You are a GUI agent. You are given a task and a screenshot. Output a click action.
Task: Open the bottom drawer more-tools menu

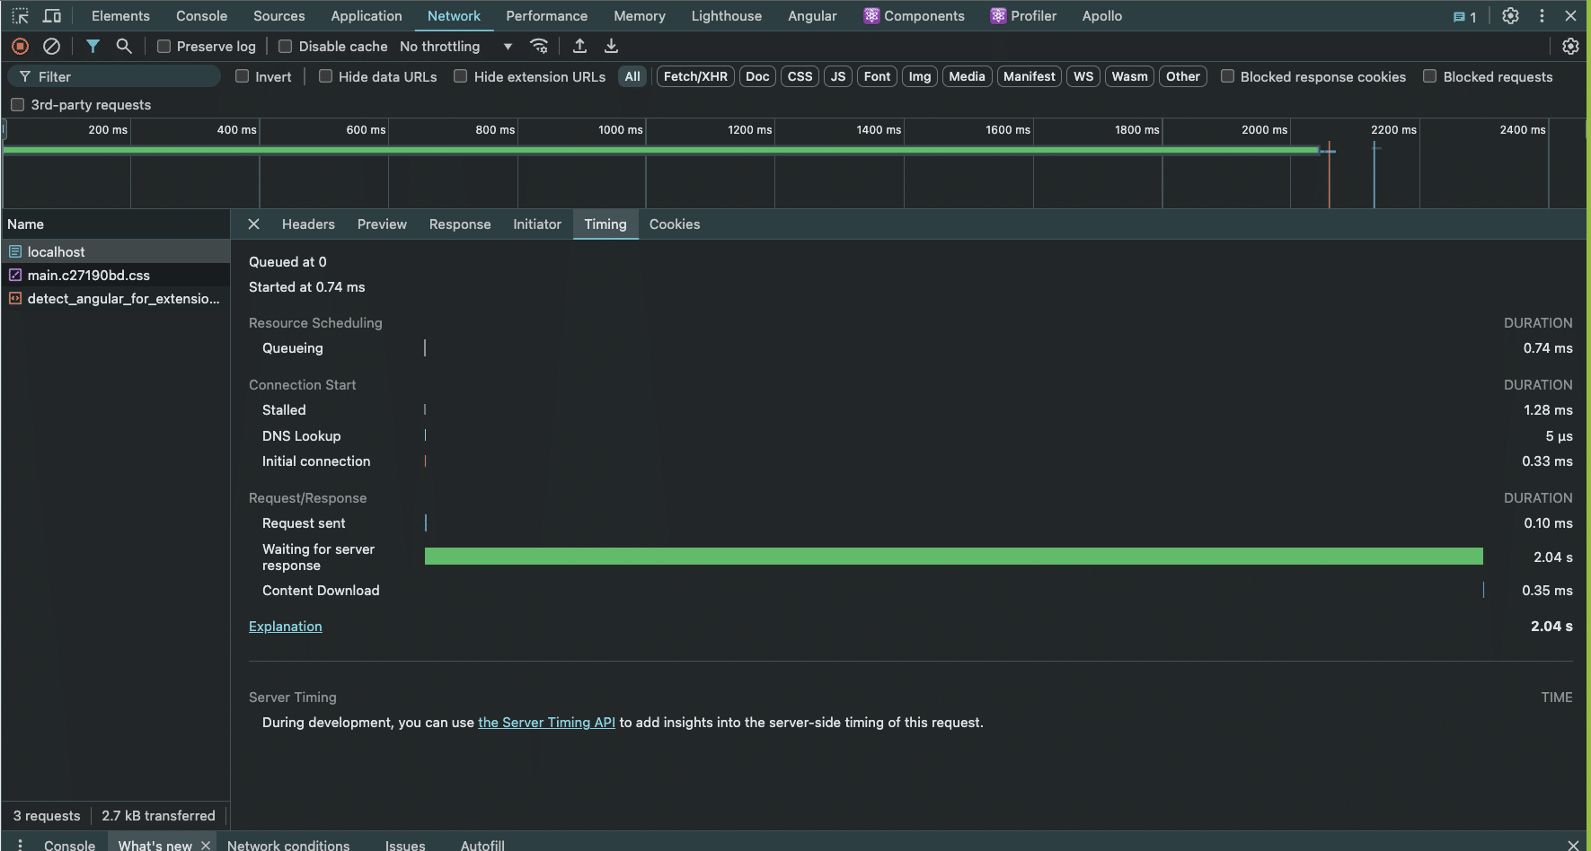[x=20, y=845]
